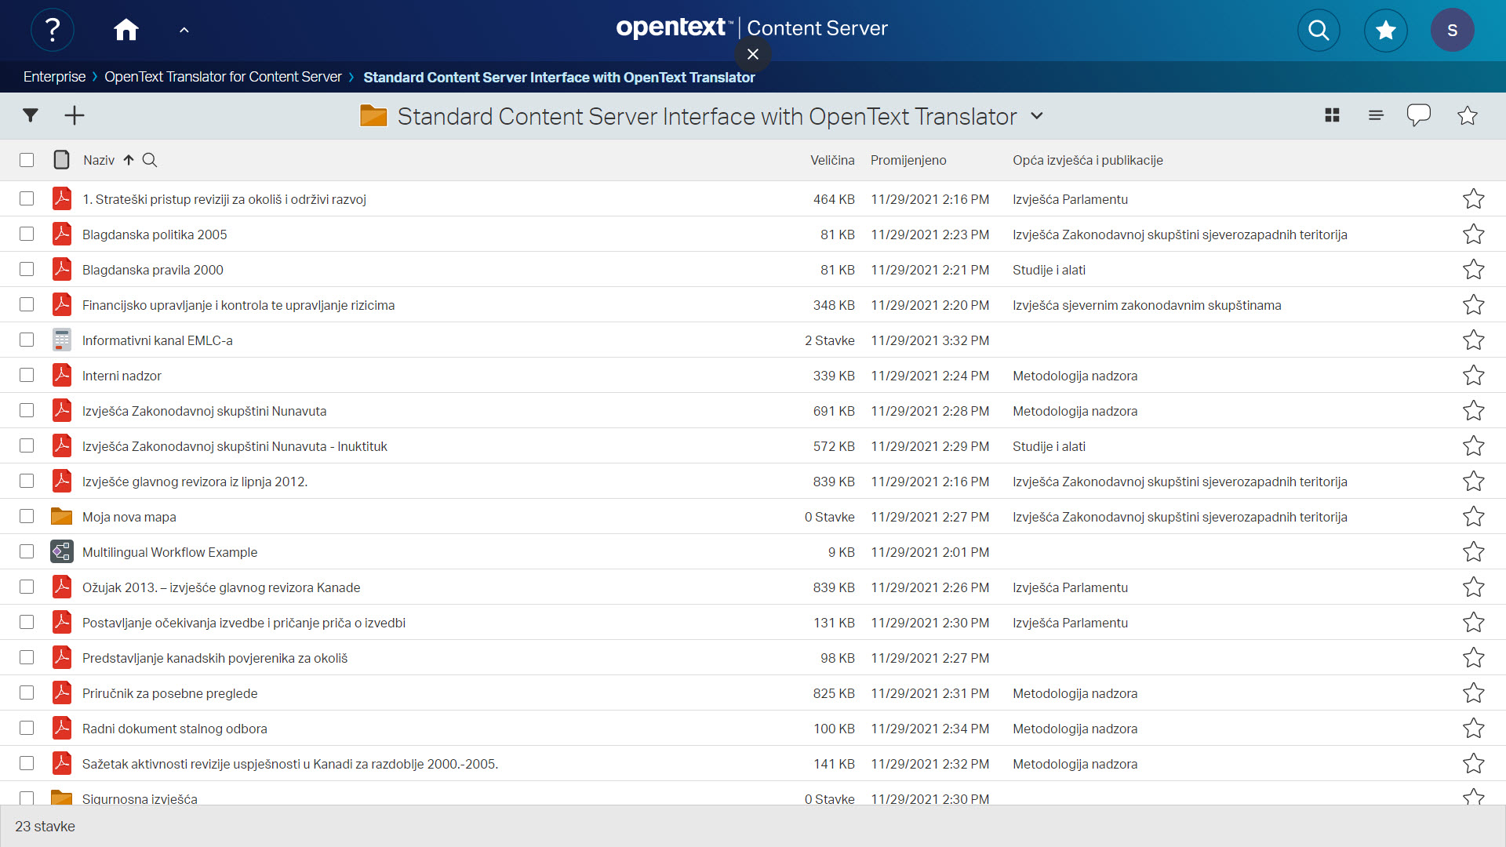Screen dimensions: 1506x847
Task: Open the search magnifier in header
Action: pyautogui.click(x=1319, y=30)
